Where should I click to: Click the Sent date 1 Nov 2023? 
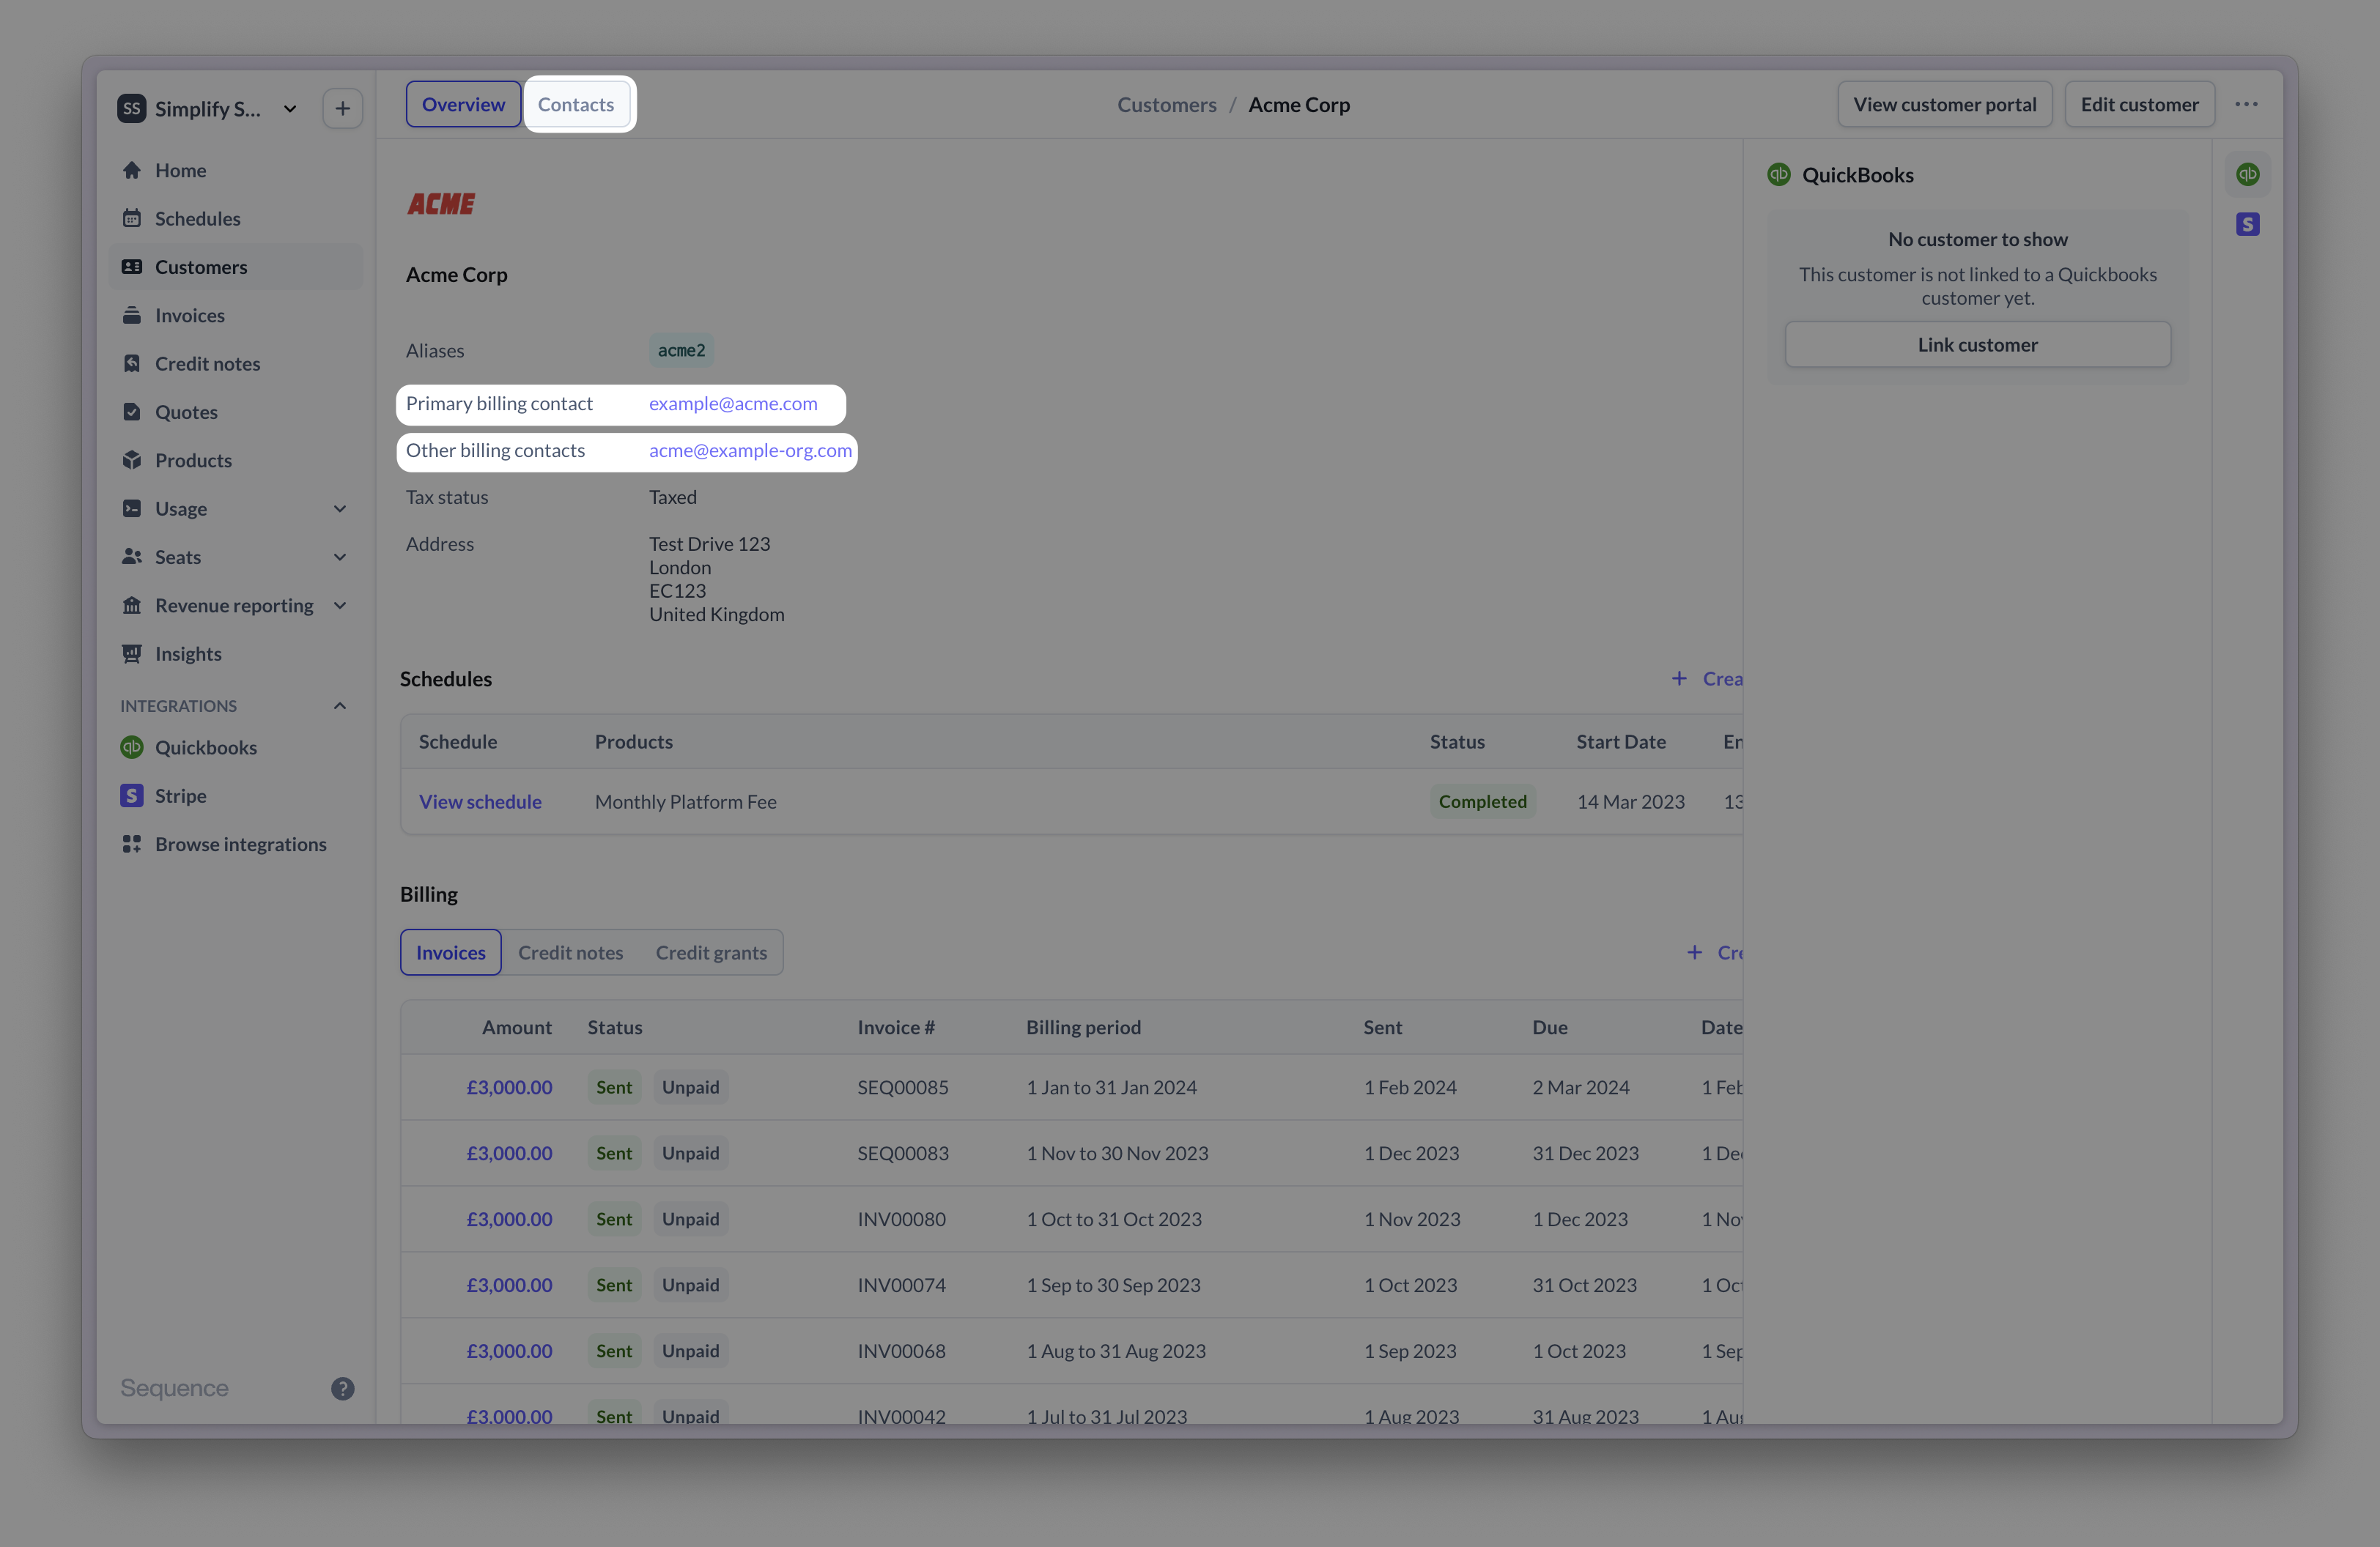1412,1219
